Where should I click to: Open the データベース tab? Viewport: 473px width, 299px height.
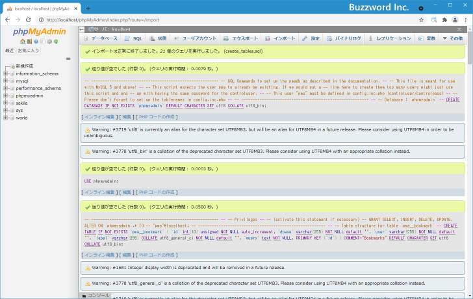(101, 38)
